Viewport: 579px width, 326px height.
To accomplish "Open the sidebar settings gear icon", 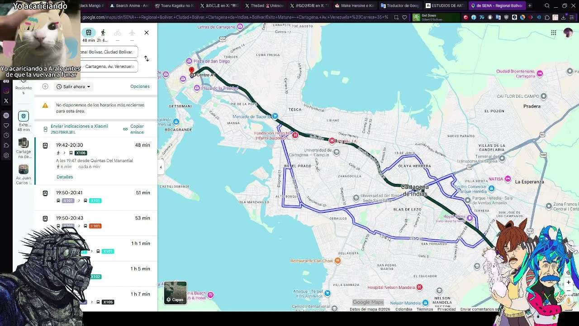I will (x=6, y=155).
